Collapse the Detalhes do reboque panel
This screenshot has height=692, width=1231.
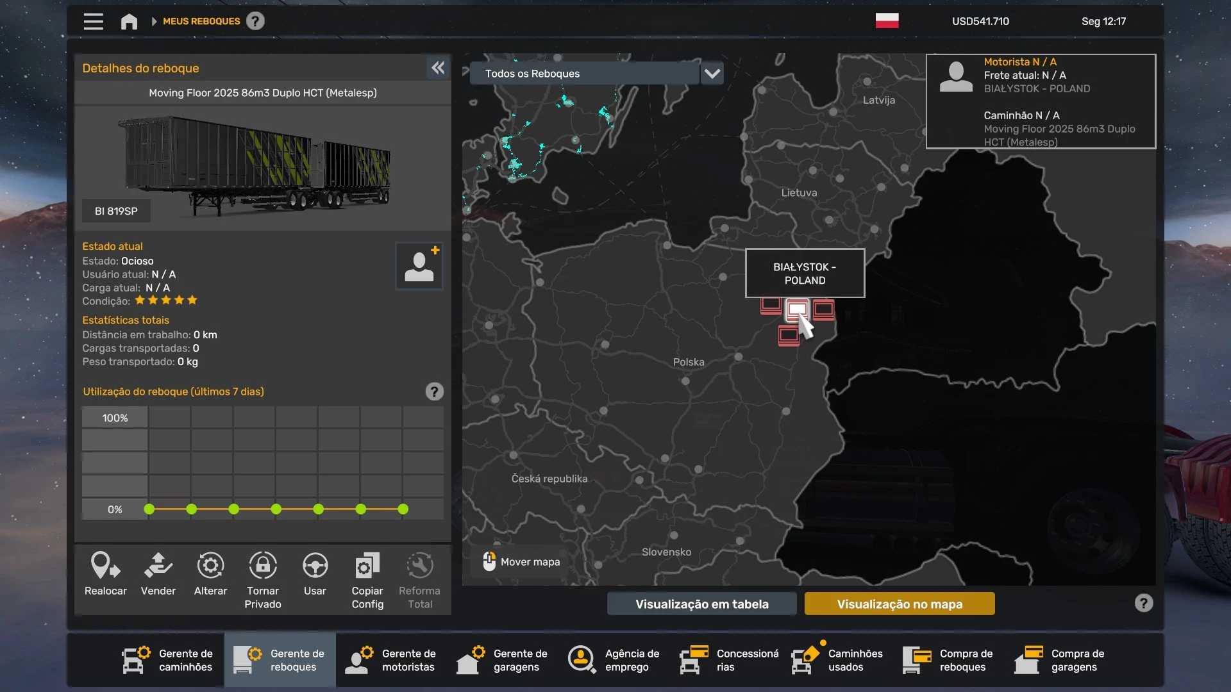tap(438, 68)
